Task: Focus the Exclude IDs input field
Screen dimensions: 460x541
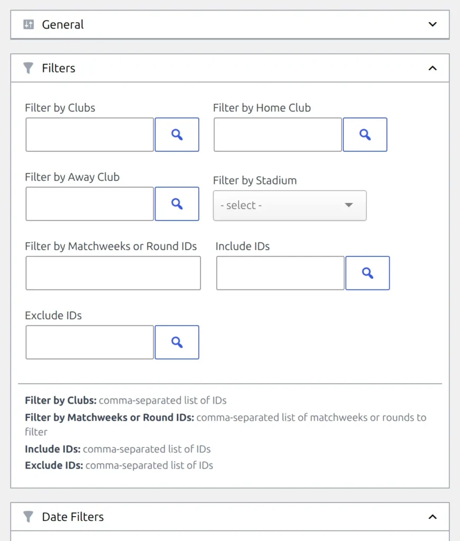Action: 90,342
